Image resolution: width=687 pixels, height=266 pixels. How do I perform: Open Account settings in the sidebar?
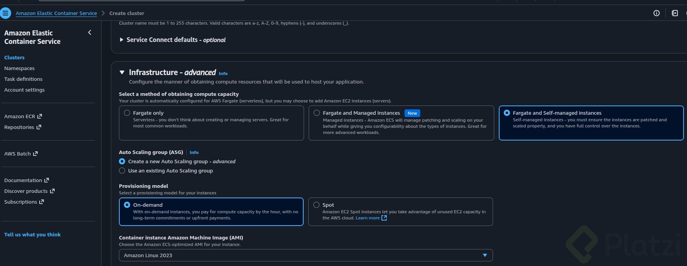pos(24,90)
